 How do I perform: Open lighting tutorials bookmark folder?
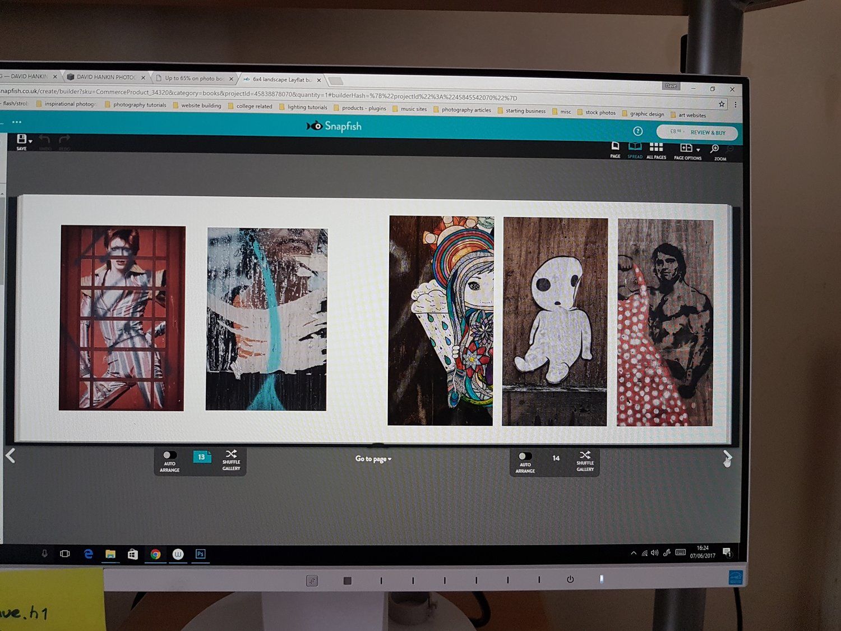tap(303, 107)
